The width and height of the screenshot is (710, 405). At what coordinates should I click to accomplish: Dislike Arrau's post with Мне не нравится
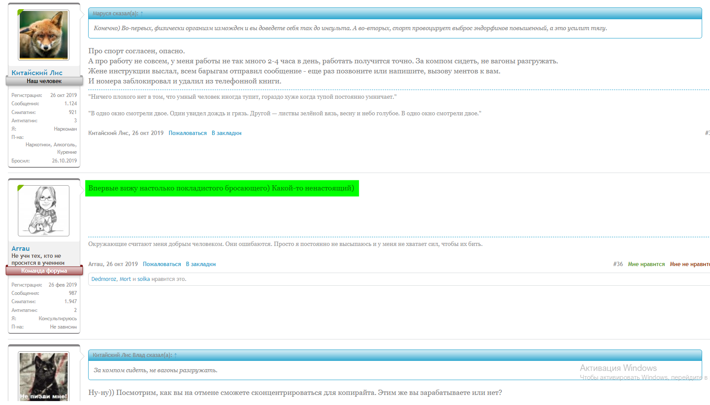689,264
